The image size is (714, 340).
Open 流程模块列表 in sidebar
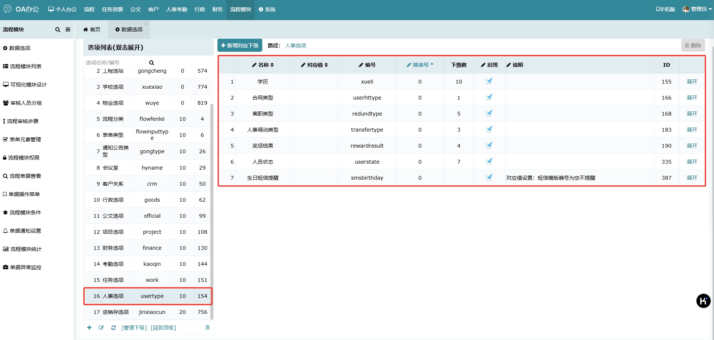click(22, 66)
